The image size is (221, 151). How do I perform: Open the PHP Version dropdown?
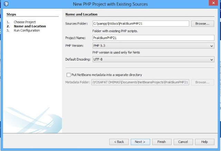pyautogui.click(x=153, y=46)
